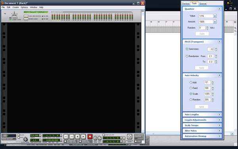Open the Quantize Amount dropdown
This screenshot has width=238, height=149.
(x=215, y=22)
